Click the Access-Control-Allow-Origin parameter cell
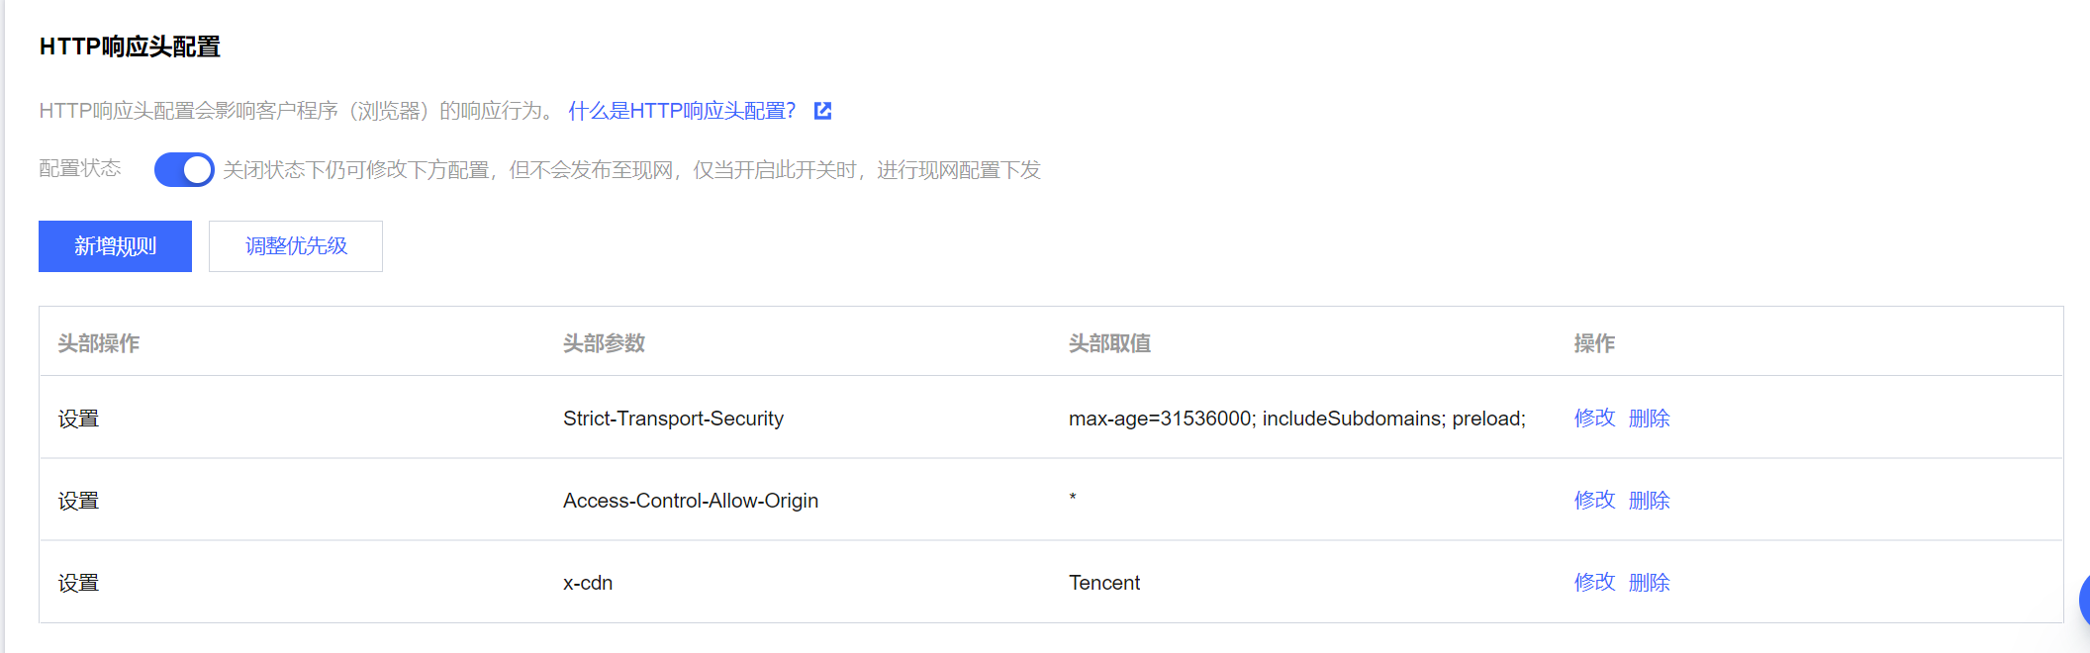Screen dimensions: 2090x653 click(691, 501)
